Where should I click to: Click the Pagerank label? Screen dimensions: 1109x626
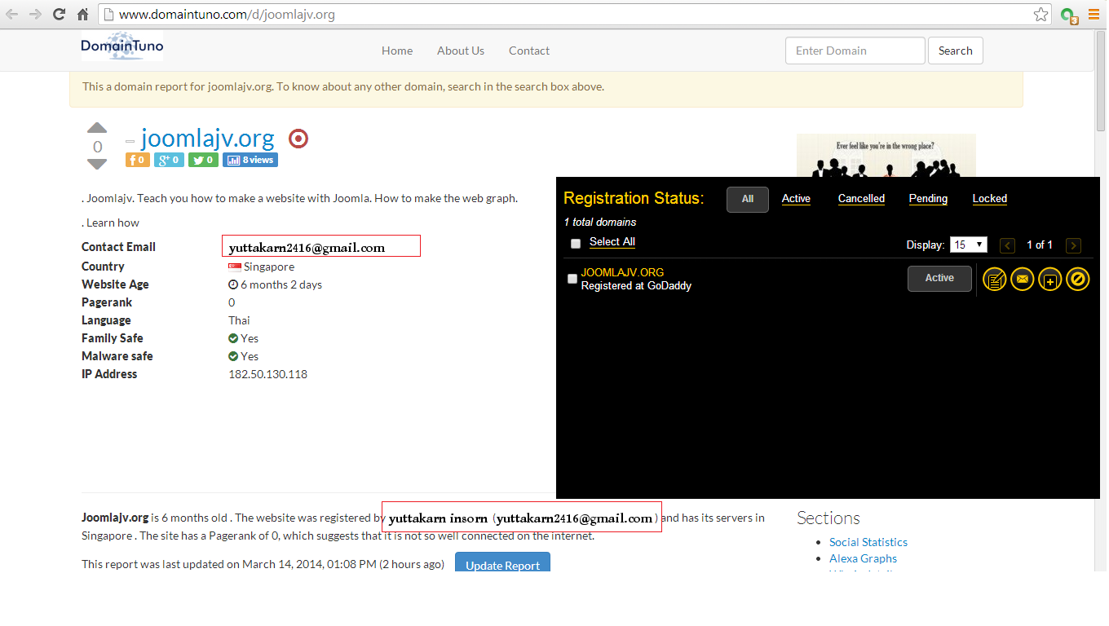(x=107, y=302)
